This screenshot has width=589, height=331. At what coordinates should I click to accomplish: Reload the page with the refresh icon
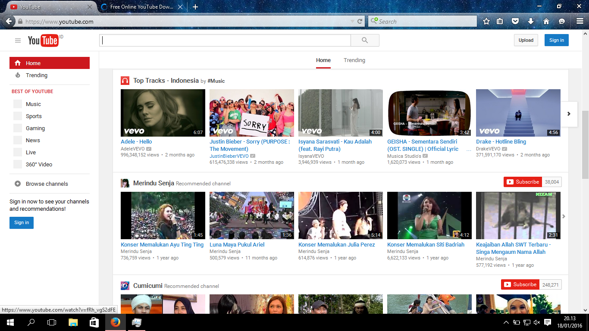coord(360,22)
